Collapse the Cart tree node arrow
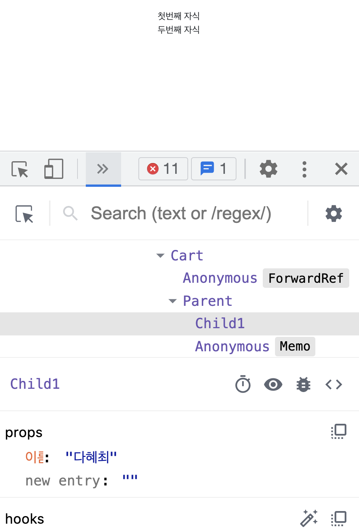 tap(160, 256)
